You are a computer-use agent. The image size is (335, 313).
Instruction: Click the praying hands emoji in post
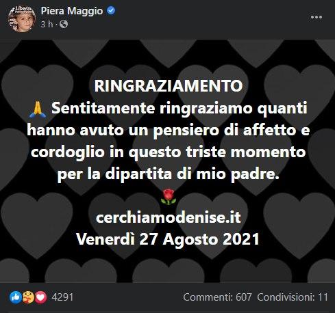click(38, 109)
